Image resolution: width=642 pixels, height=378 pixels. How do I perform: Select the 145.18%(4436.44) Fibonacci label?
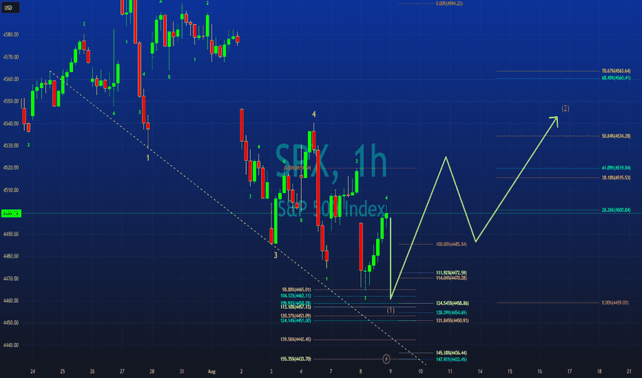pos(451,353)
